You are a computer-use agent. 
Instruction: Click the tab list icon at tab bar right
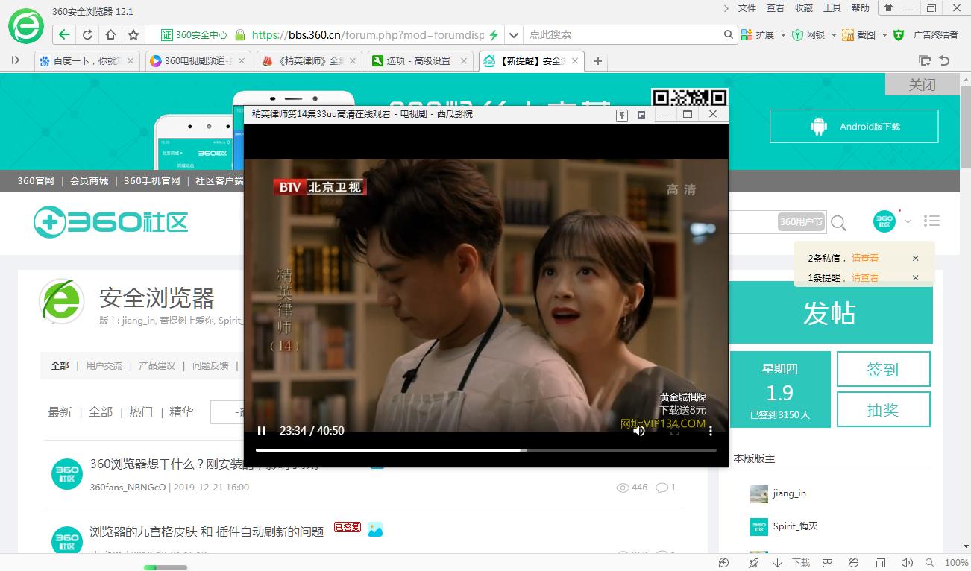[x=925, y=60]
